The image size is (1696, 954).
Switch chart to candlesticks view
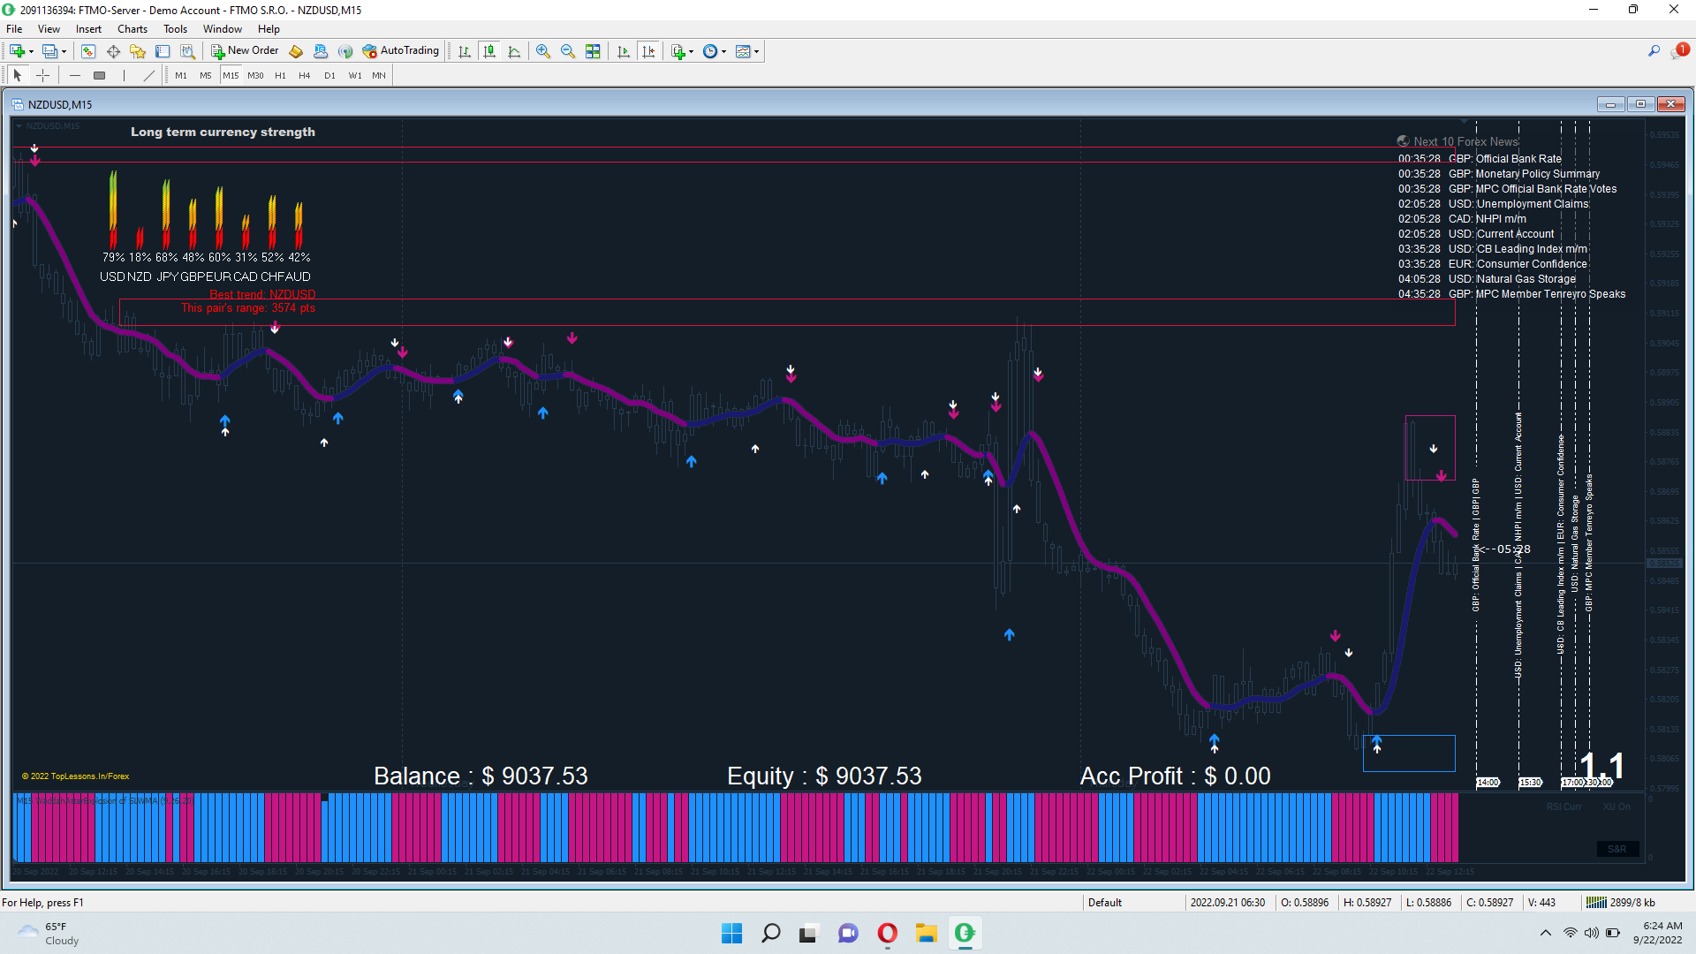pyautogui.click(x=489, y=51)
